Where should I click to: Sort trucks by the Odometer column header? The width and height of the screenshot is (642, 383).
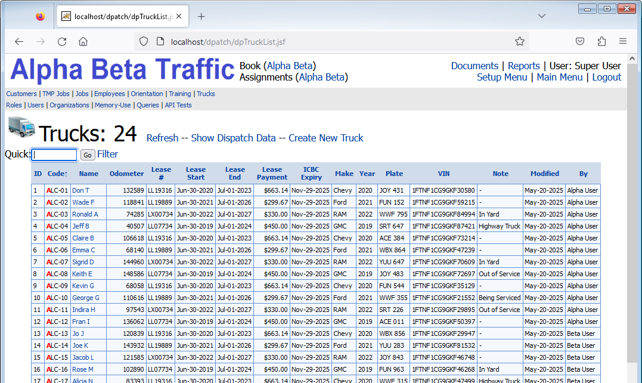click(126, 174)
